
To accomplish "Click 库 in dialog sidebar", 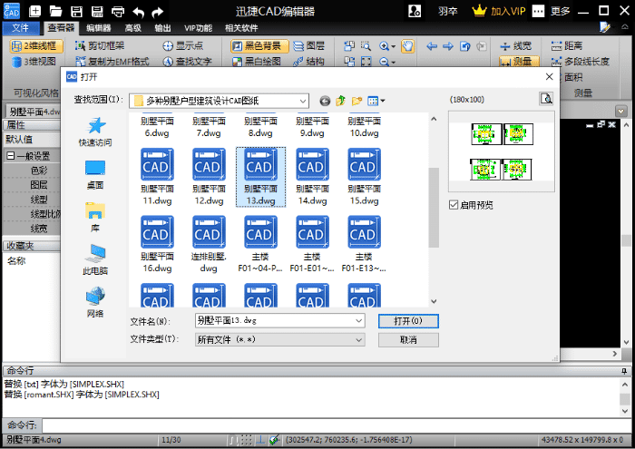I will pyautogui.click(x=95, y=218).
